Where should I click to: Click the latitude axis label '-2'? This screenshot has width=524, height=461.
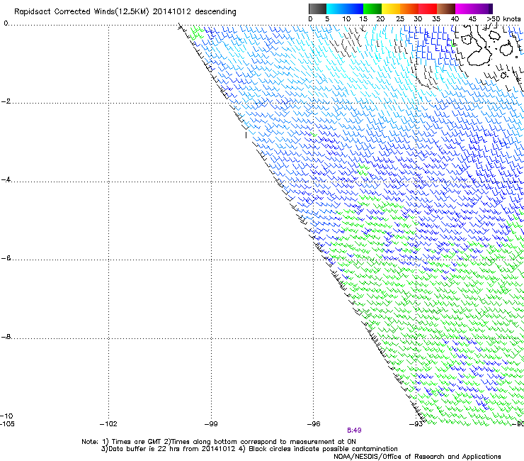tap(6, 101)
